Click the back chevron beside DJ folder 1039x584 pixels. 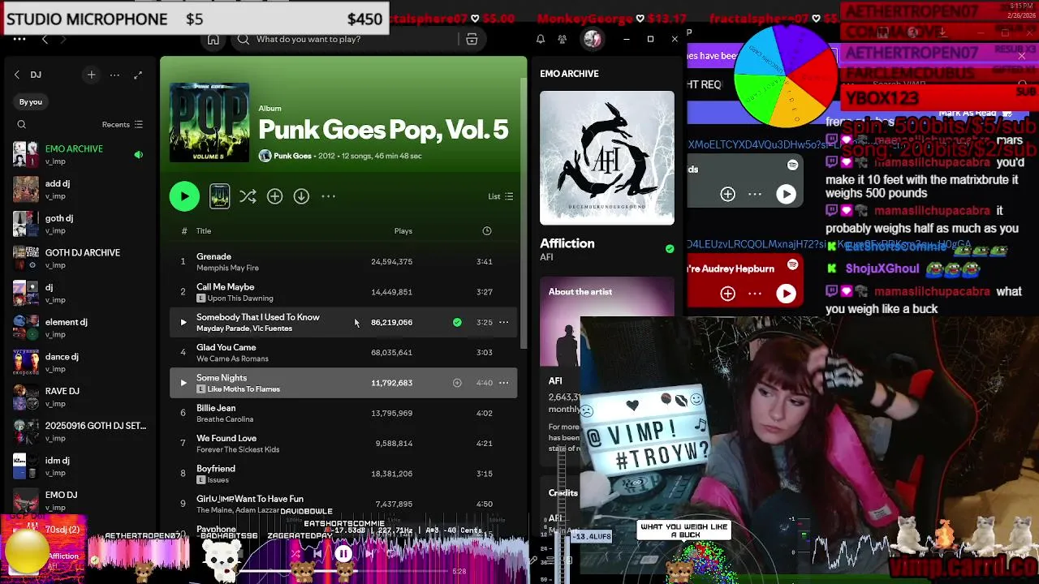[17, 75]
